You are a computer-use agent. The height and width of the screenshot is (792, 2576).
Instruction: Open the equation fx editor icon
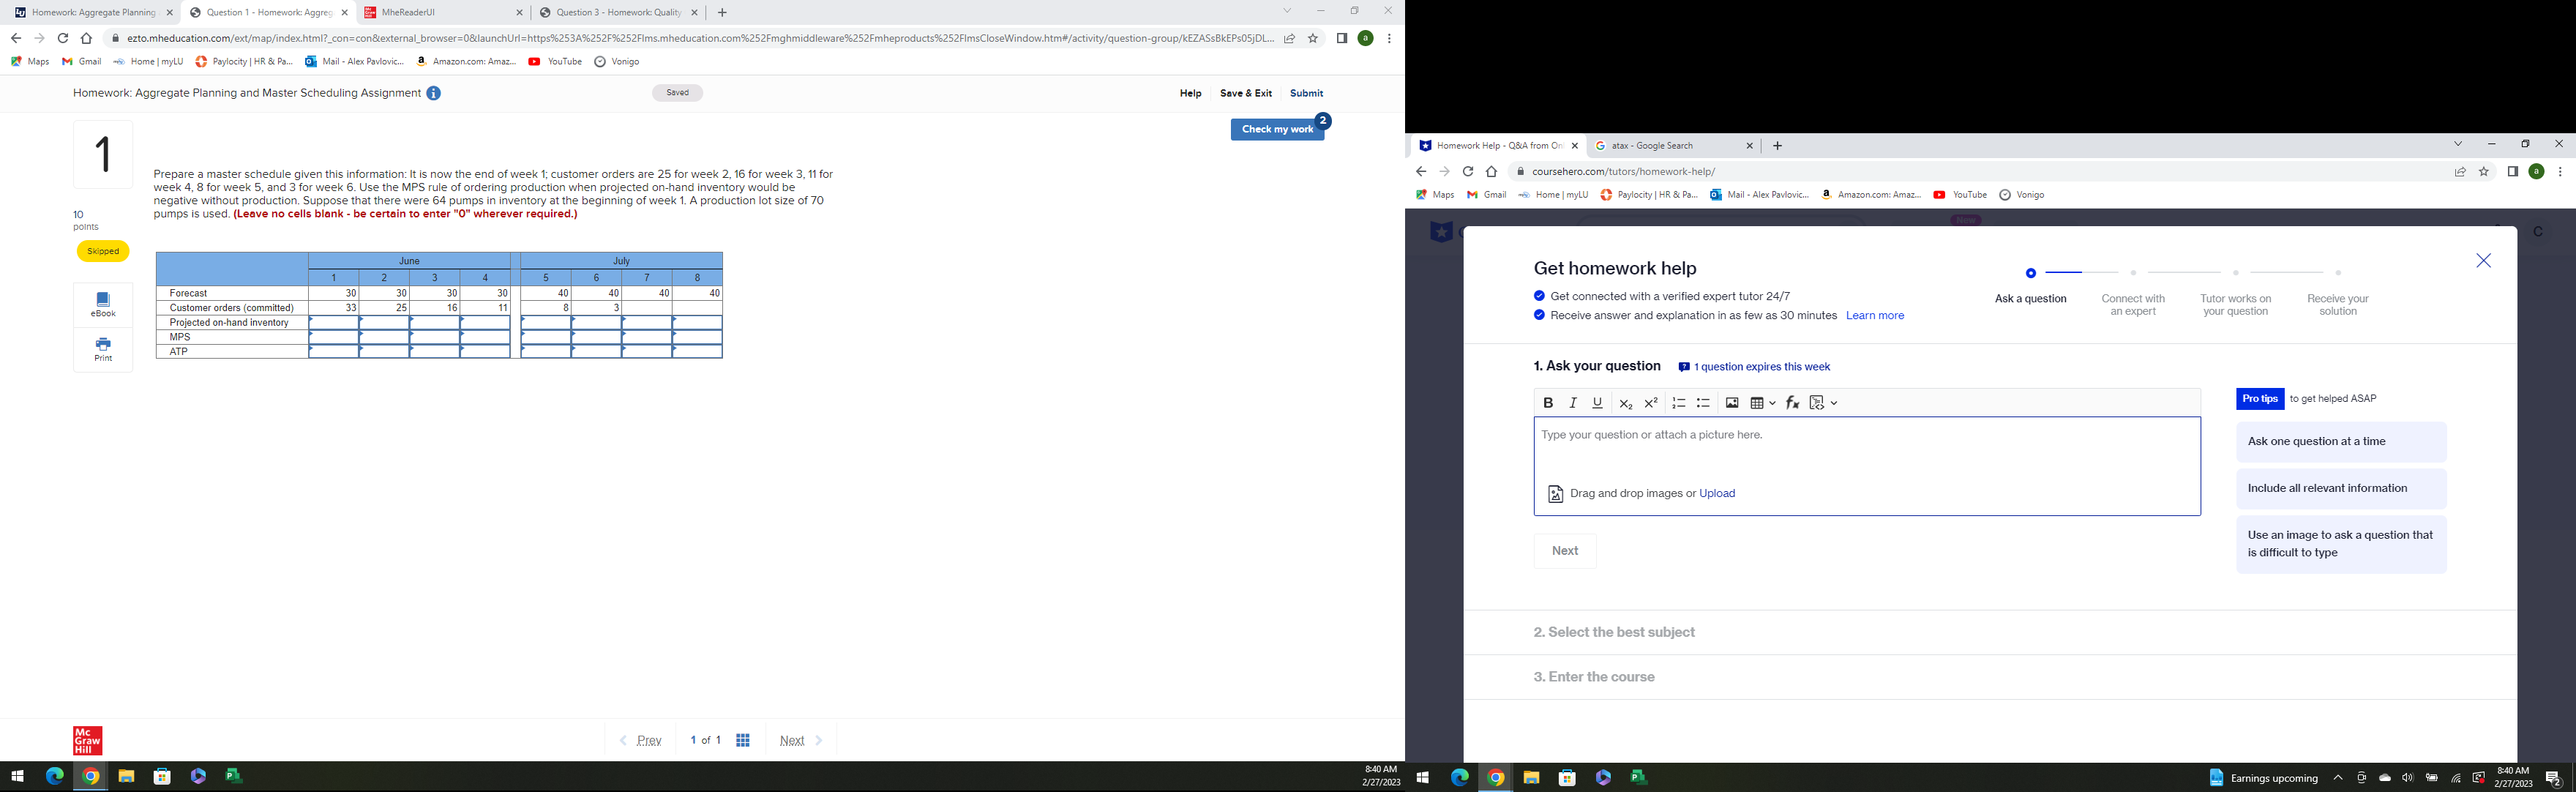(x=1792, y=403)
